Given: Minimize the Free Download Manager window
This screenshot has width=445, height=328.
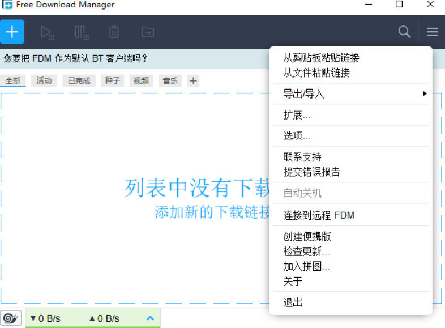Looking at the screenshot, I should click(x=369, y=5).
